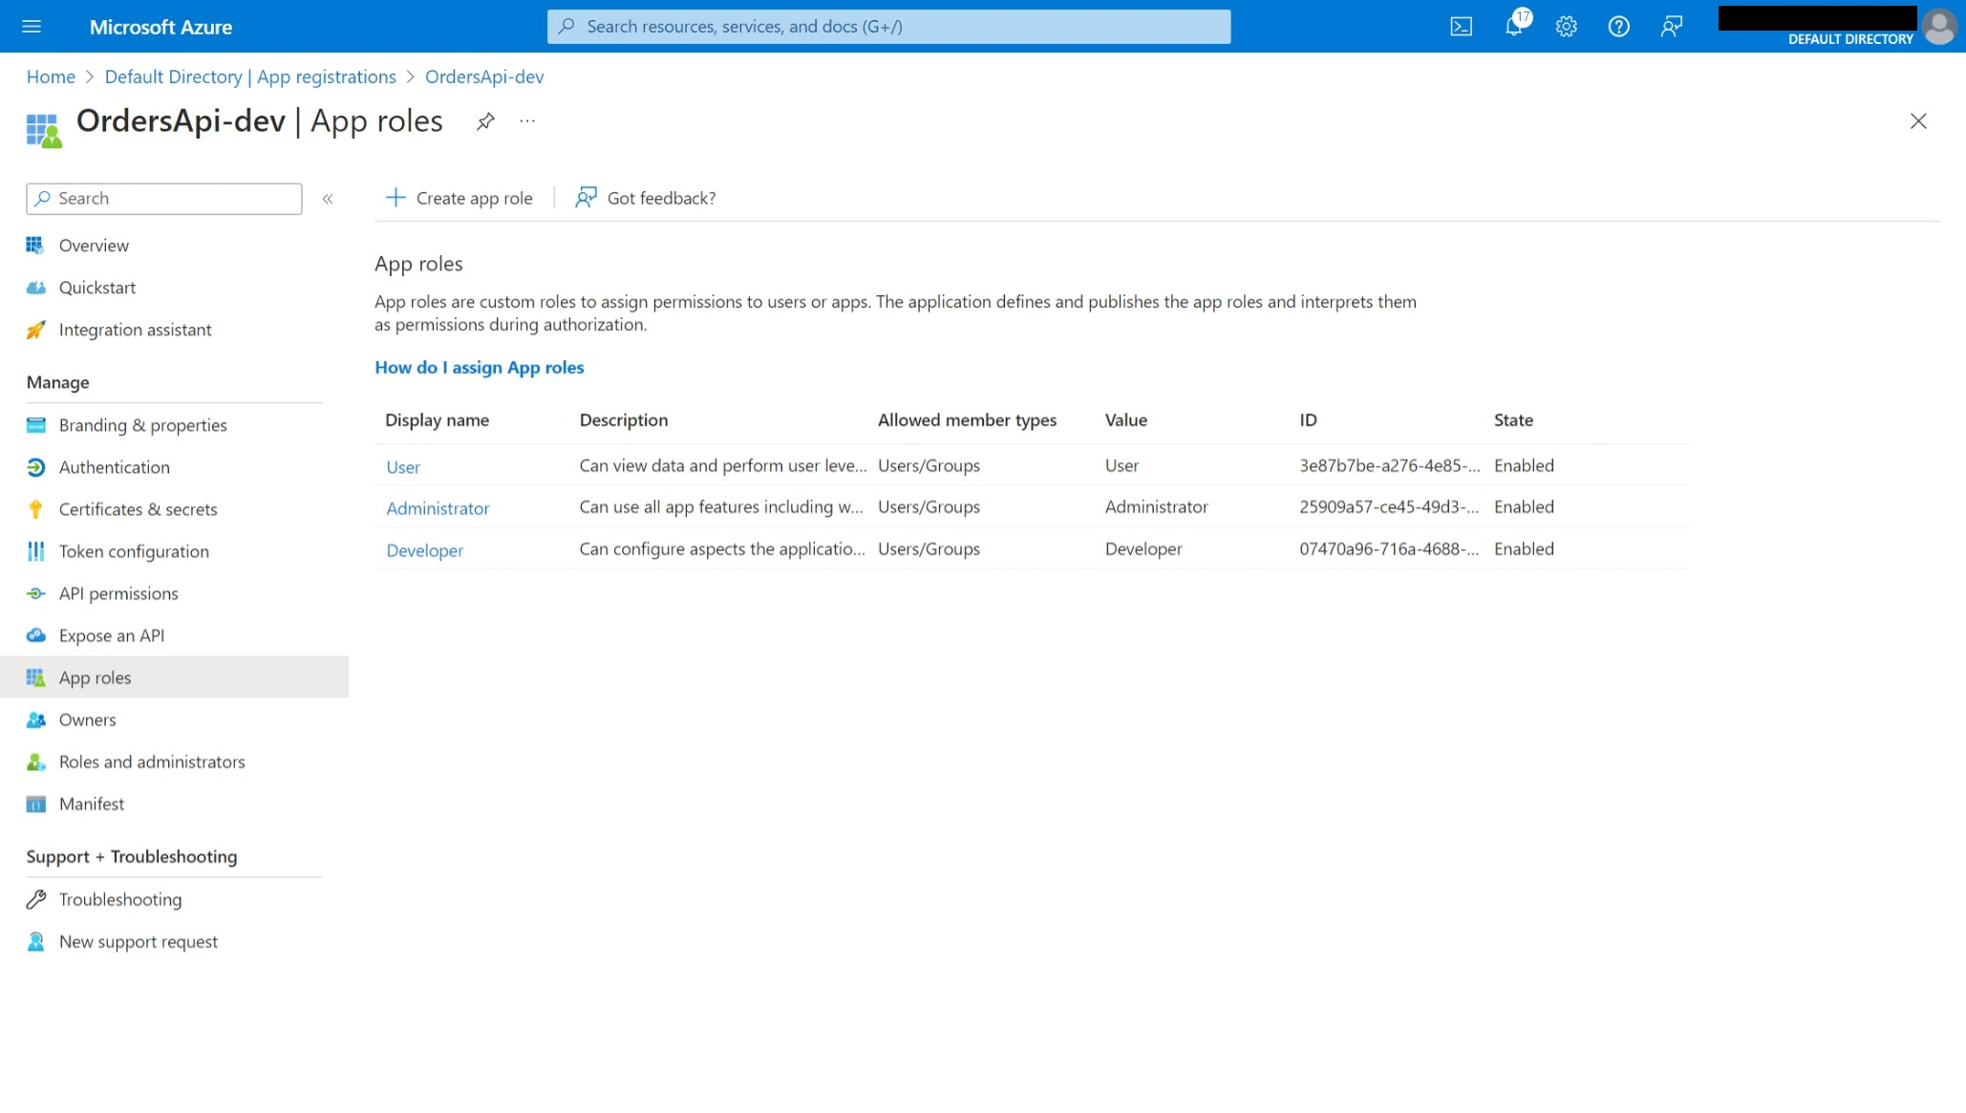The height and width of the screenshot is (1113, 1966).
Task: Click the plus icon for Create app role
Action: pyautogui.click(x=395, y=198)
